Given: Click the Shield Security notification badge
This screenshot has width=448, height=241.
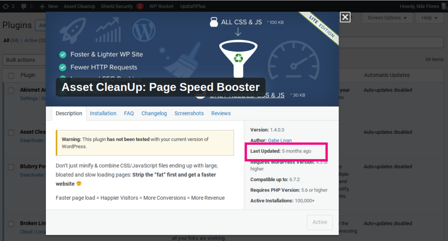Looking at the screenshot, I should click(140, 6).
